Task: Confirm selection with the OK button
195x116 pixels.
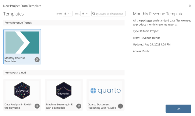Action: 178,109
